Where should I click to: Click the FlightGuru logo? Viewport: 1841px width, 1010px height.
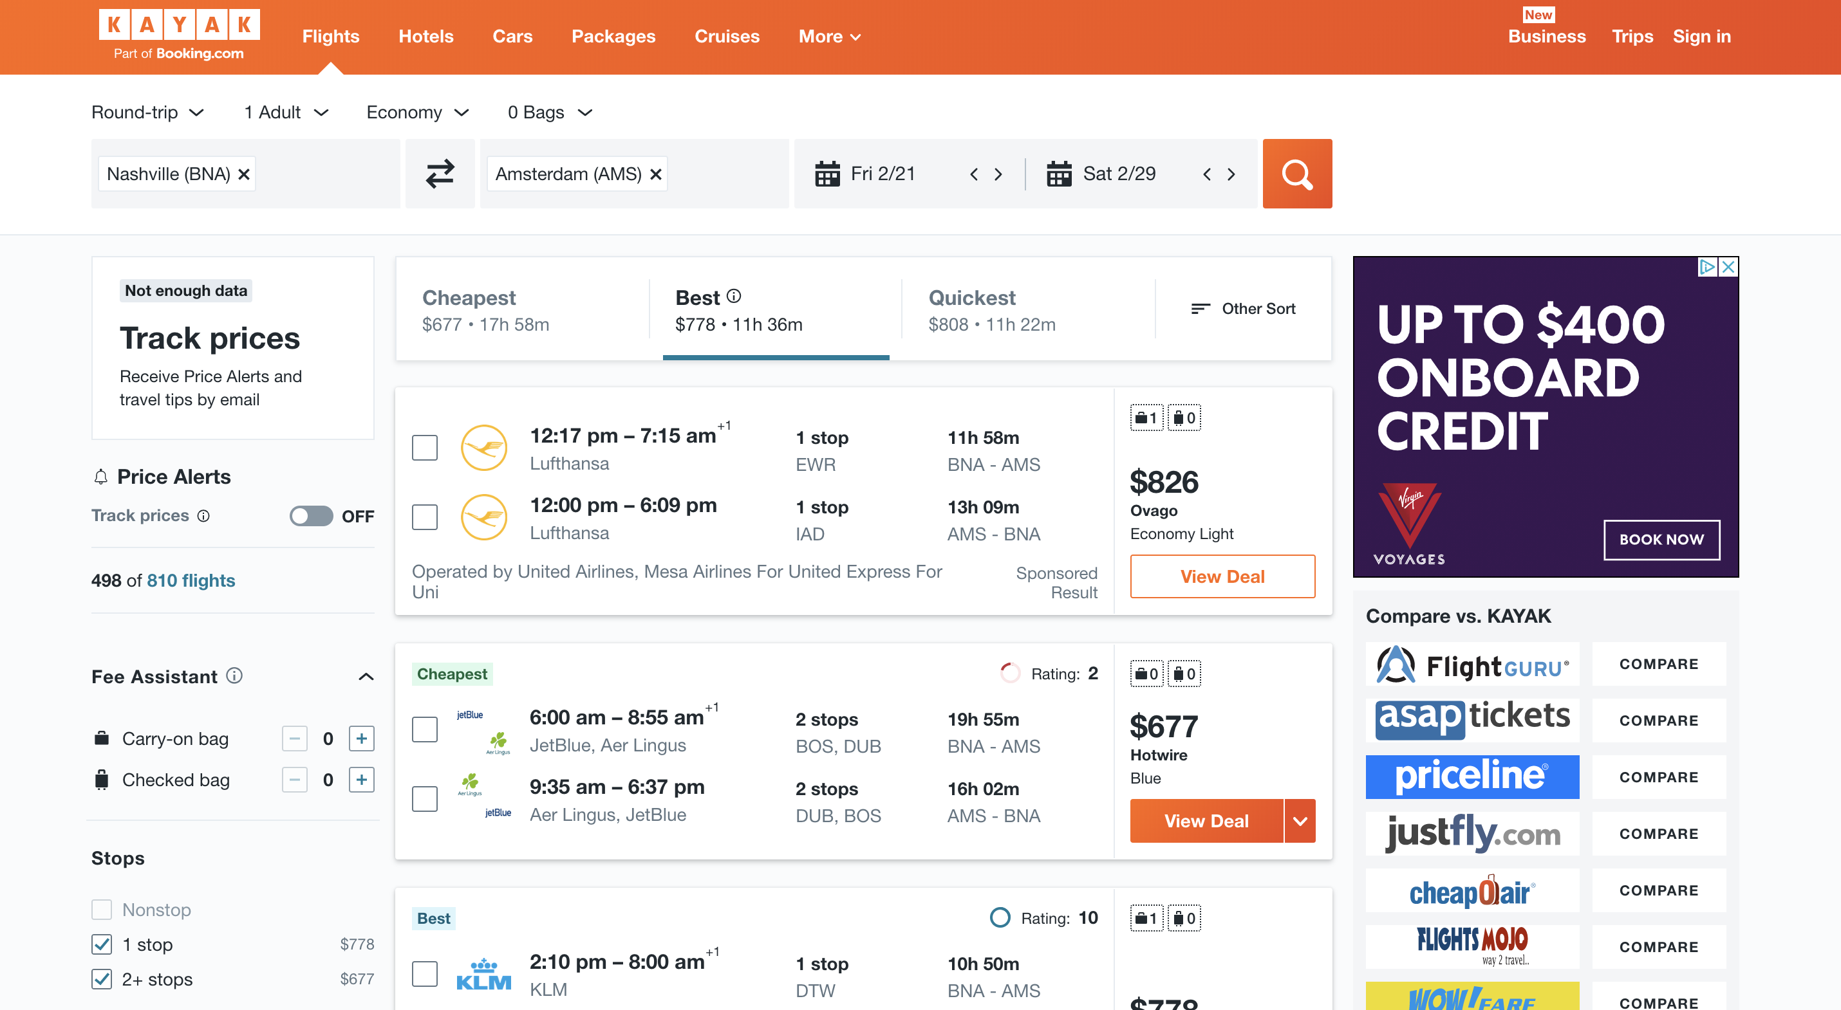(x=1472, y=665)
